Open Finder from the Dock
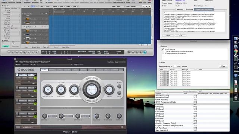Viewport: 239px width, 134px height. (x=236, y=39)
